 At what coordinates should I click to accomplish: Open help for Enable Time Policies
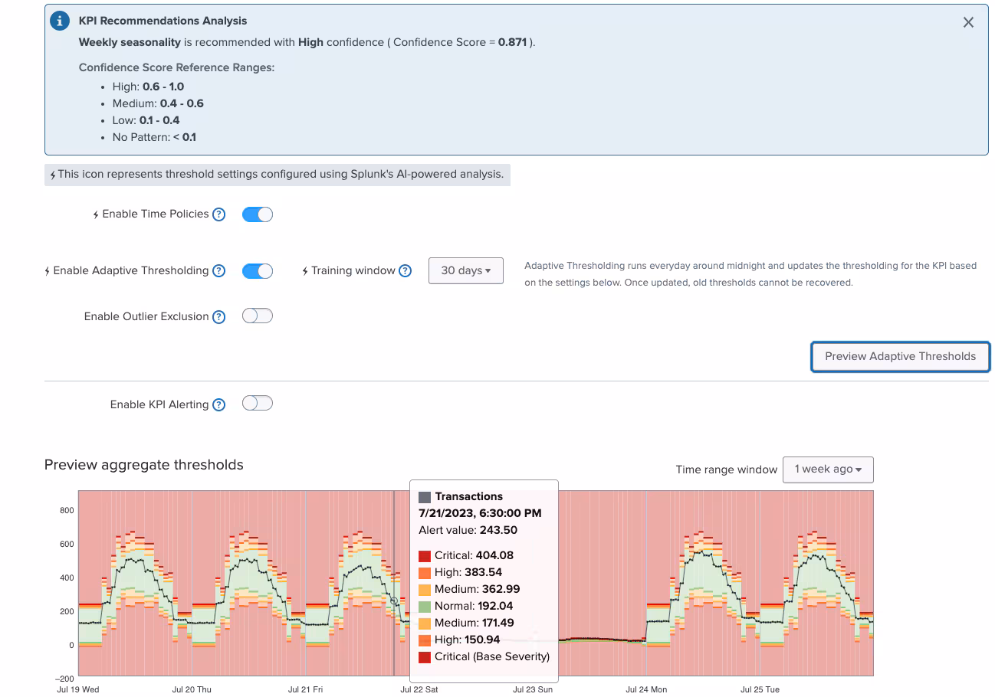coord(219,214)
